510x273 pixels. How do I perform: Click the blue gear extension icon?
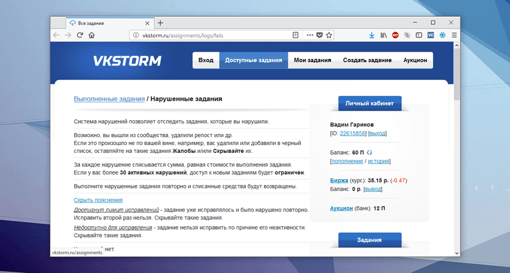pyautogui.click(x=443, y=35)
